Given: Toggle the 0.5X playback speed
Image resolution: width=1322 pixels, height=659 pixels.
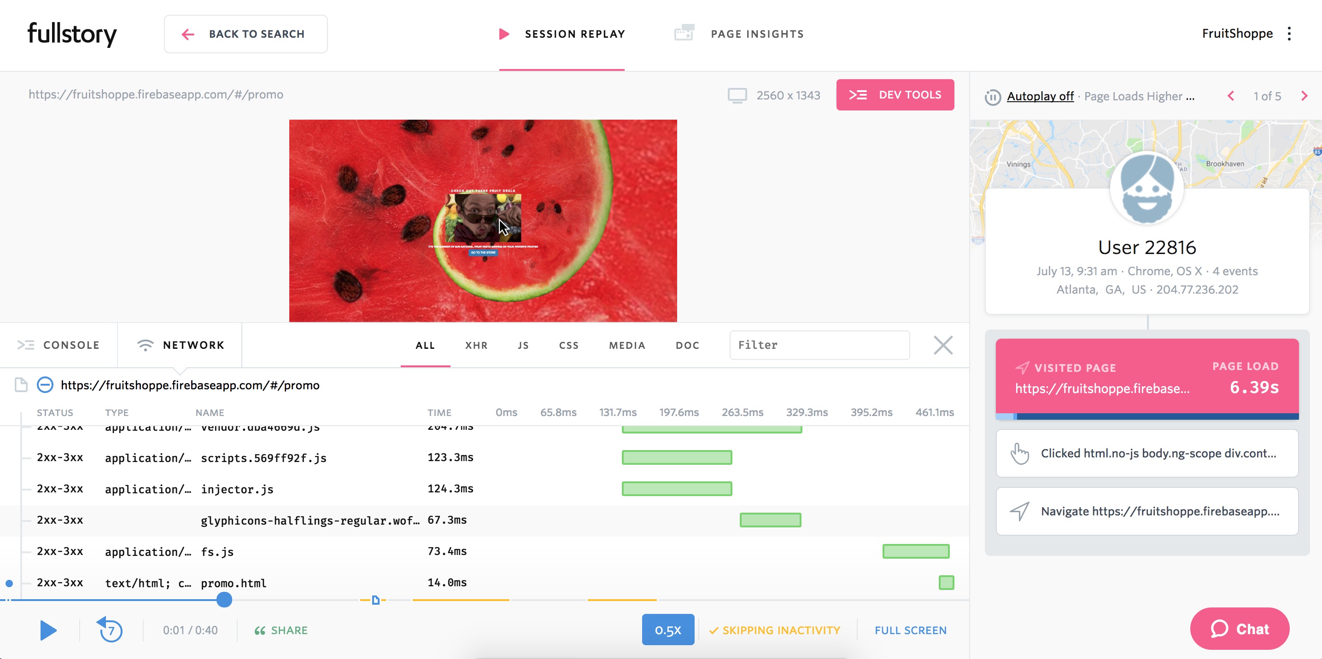Looking at the screenshot, I should click(668, 629).
